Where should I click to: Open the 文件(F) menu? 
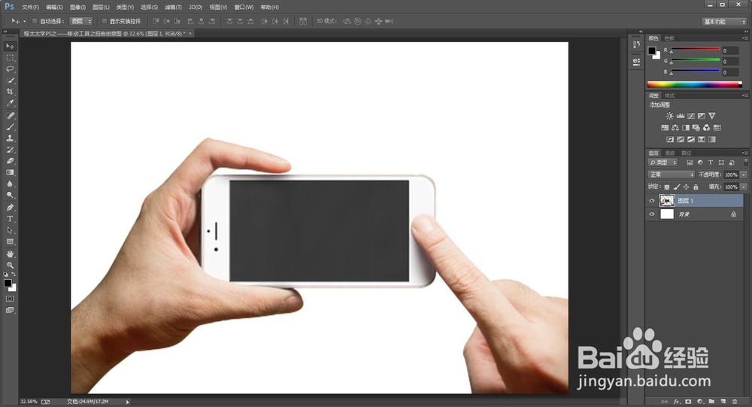click(30, 8)
